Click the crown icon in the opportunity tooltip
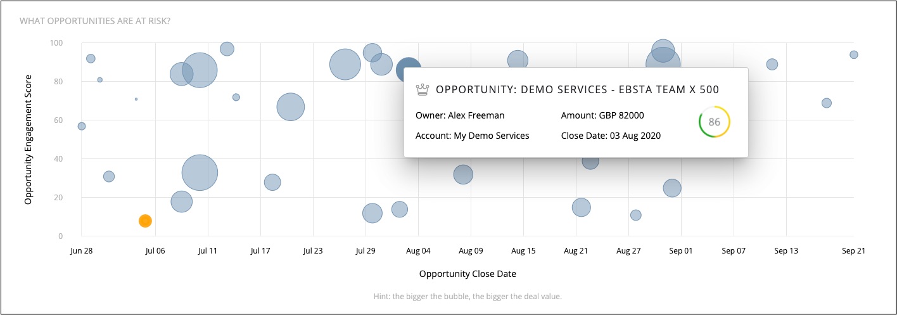Image resolution: width=897 pixels, height=315 pixels. point(422,89)
